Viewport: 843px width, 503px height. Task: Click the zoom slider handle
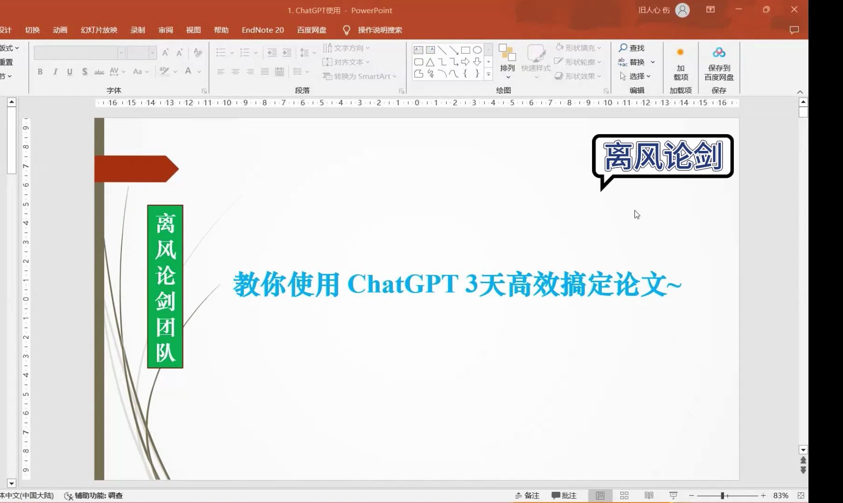[x=722, y=496]
